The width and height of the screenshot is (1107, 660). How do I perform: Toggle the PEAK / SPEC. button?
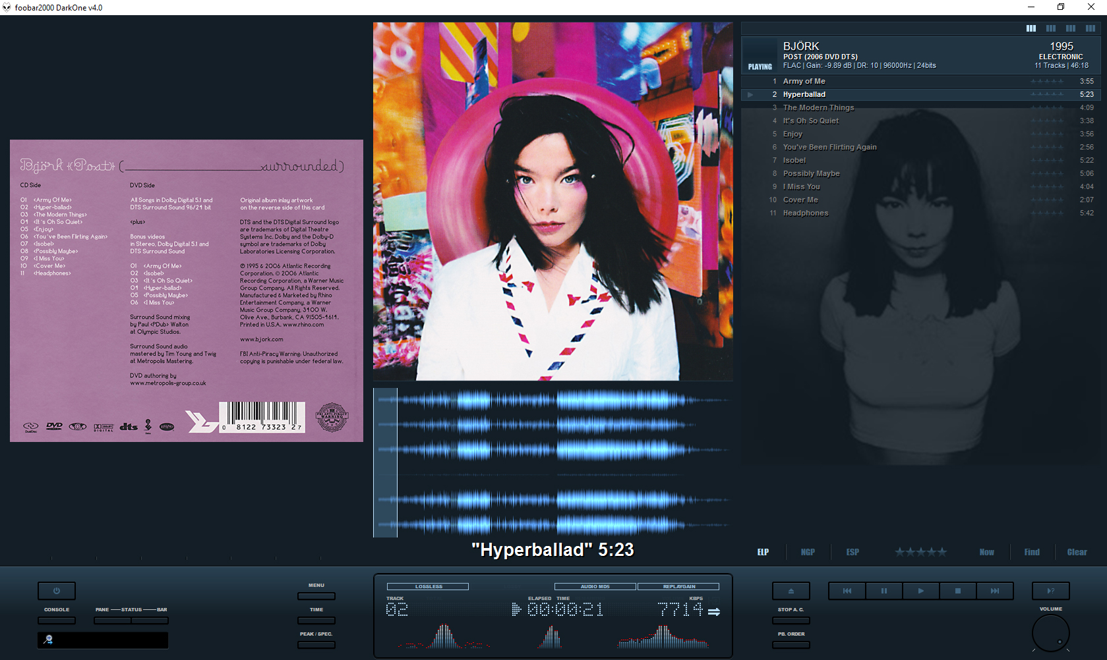pyautogui.click(x=316, y=645)
